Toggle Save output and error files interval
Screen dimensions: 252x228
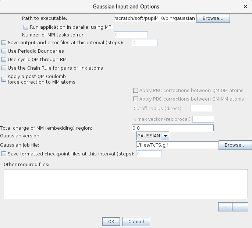(4, 43)
